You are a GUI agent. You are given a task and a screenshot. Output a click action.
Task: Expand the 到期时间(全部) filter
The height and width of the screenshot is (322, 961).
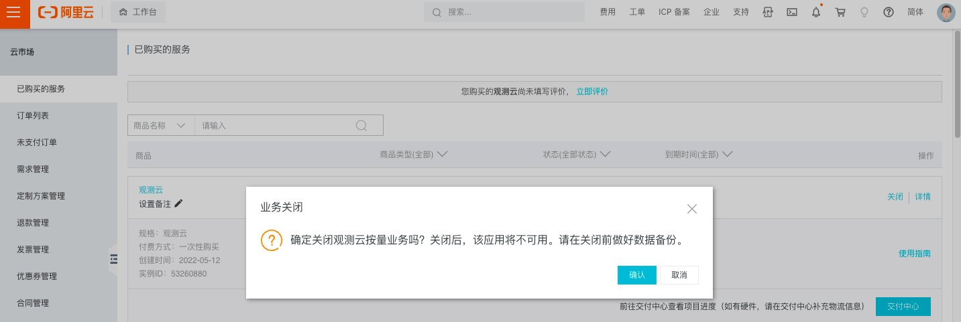(698, 154)
